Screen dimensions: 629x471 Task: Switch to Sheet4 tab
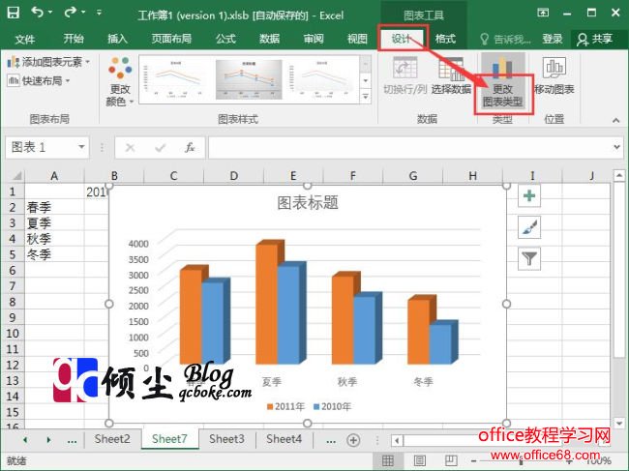tap(284, 439)
